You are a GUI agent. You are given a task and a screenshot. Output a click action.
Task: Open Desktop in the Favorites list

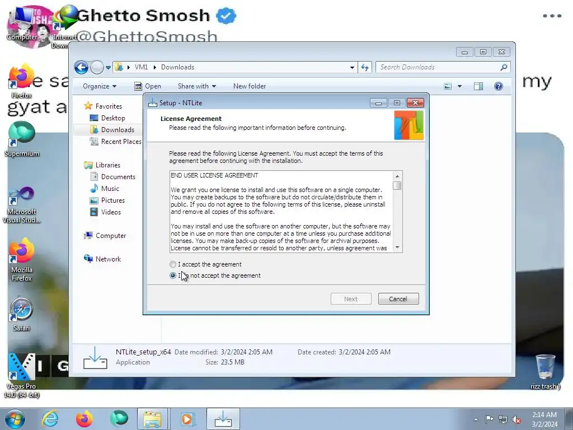tap(113, 118)
